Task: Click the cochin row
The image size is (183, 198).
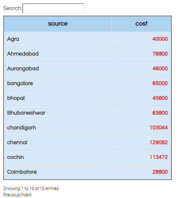Action: [88, 157]
